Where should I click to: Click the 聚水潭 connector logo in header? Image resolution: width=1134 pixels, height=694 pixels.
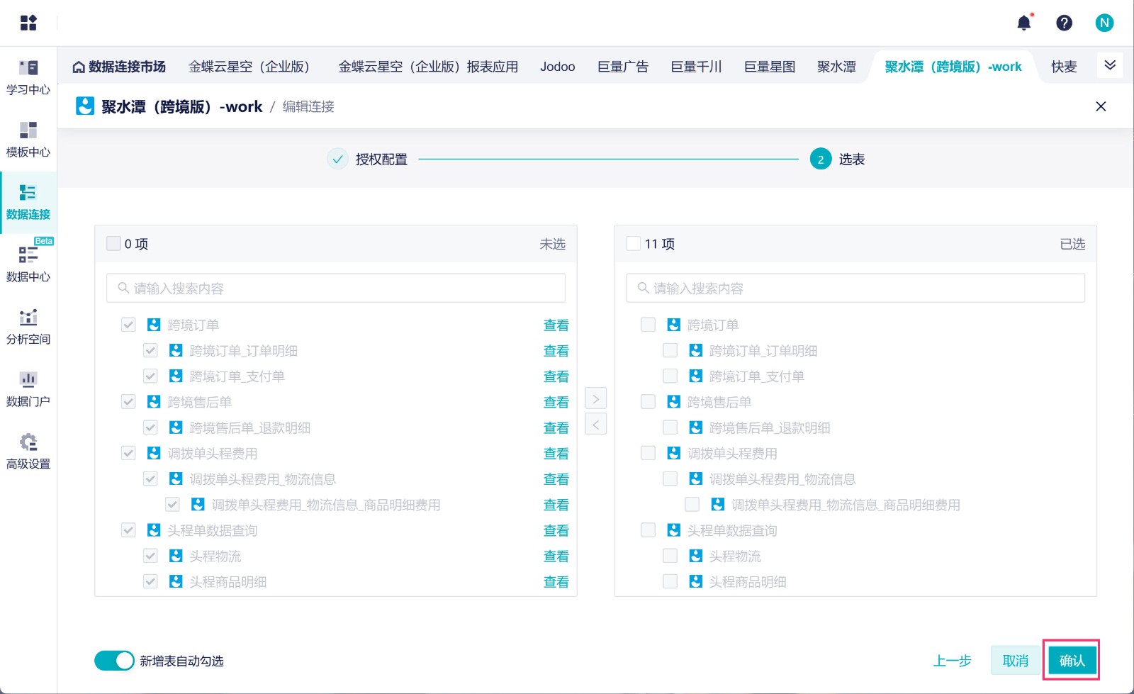85,106
